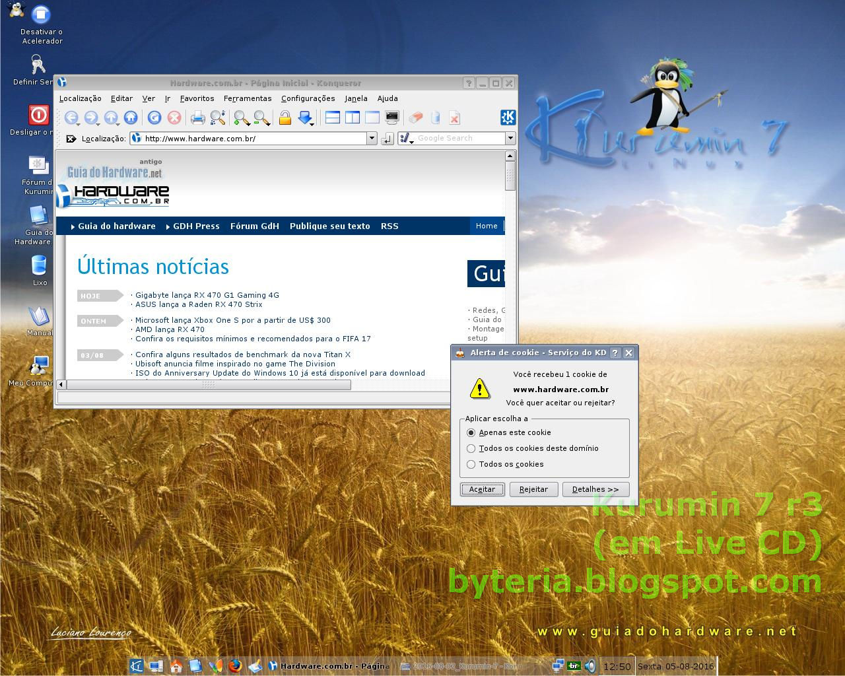The width and height of the screenshot is (845, 676).
Task: Open the location bar history dropdown
Action: pyautogui.click(x=372, y=139)
